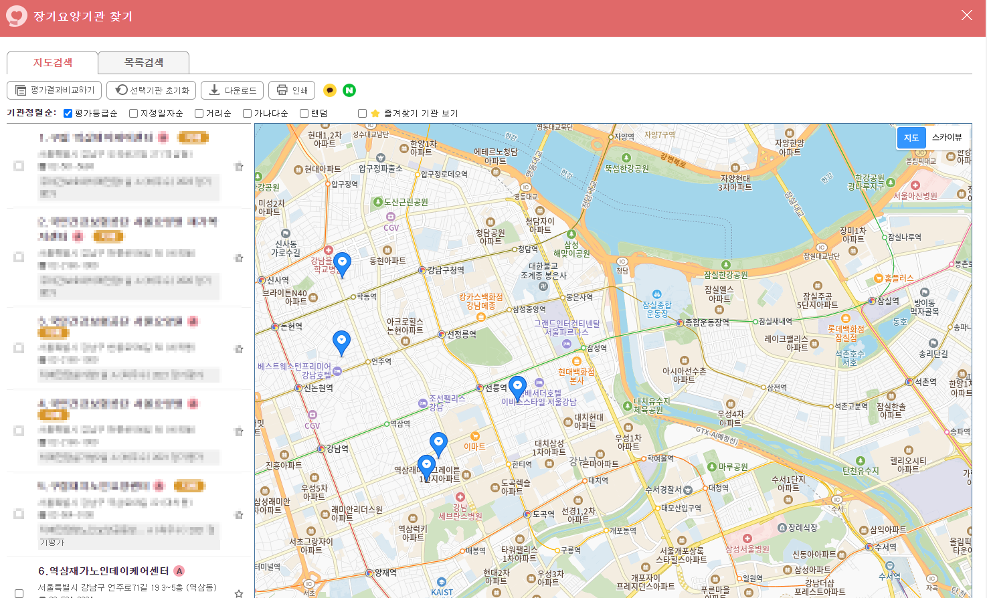The width and height of the screenshot is (987, 598).
Task: Click the 압구정파출소 police icon
Action: tap(380, 158)
